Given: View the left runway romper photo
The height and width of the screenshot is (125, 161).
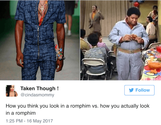Looking at the screenshot, I should click(x=40, y=40).
